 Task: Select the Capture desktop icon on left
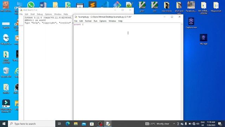coord(6,25)
